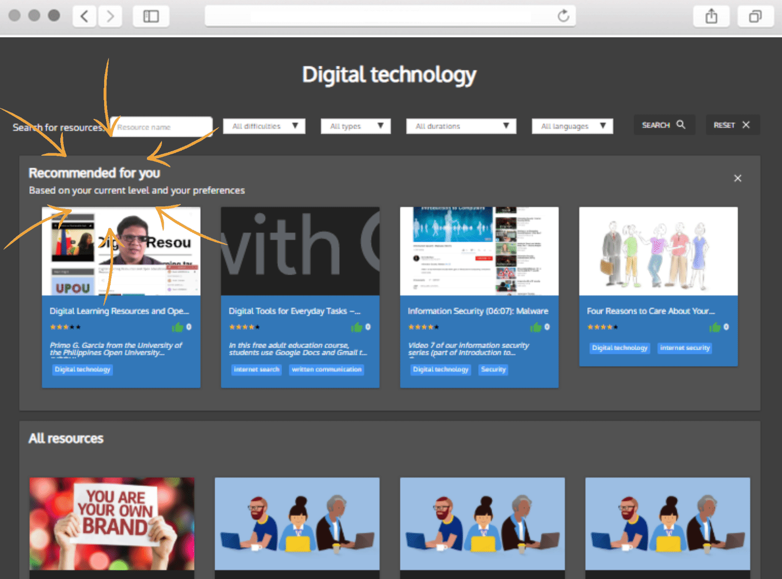Like Digital Tools for Everyday Tasks thumbs-up

[x=357, y=327]
